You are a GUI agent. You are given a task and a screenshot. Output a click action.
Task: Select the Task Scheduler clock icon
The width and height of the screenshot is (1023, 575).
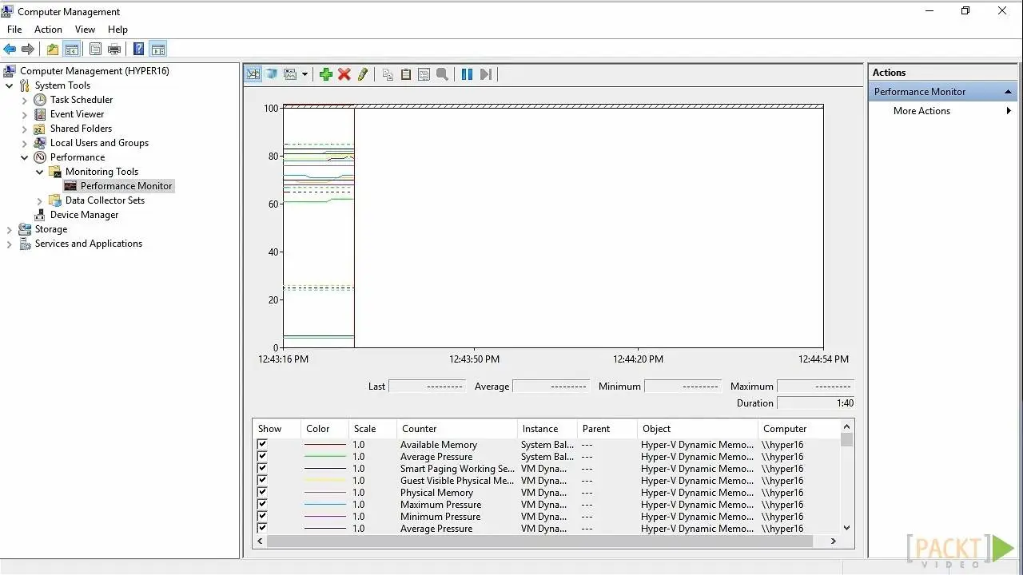click(x=40, y=100)
